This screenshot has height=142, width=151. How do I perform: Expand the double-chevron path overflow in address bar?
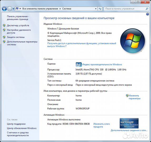coord(20,9)
